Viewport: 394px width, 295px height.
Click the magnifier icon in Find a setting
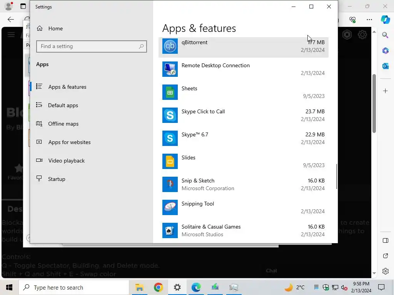click(141, 46)
